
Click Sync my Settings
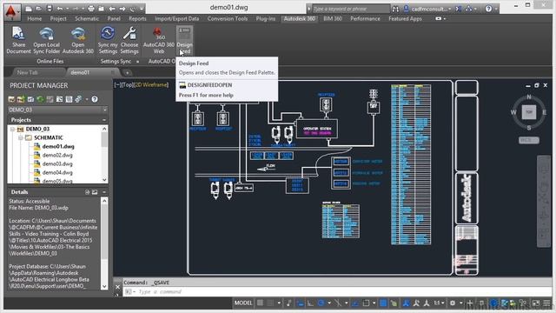click(108, 40)
